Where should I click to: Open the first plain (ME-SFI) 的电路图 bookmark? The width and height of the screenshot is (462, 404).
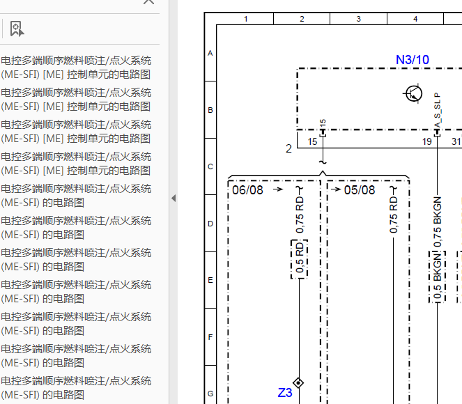click(x=76, y=196)
